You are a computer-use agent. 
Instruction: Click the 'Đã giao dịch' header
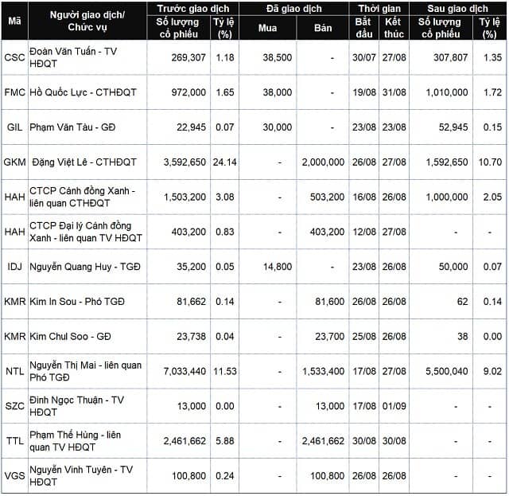(294, 9)
